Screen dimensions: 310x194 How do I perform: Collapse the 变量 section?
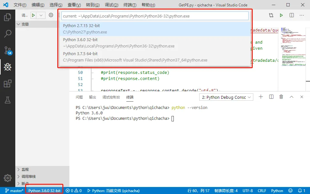[x=42, y=24]
